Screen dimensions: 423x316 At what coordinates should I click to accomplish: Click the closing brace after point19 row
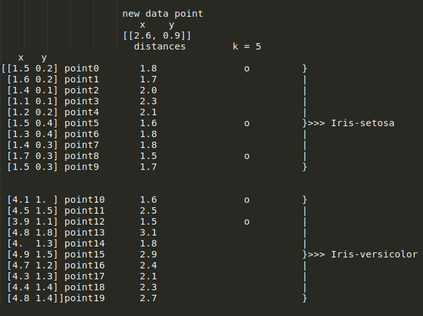[x=305, y=298]
